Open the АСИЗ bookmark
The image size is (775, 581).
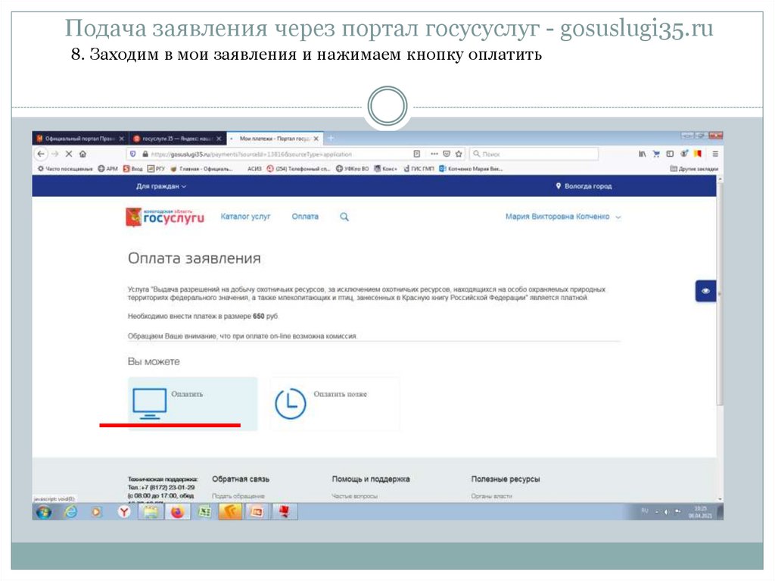tap(254, 169)
